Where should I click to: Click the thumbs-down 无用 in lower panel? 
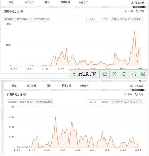coord(139,94)
